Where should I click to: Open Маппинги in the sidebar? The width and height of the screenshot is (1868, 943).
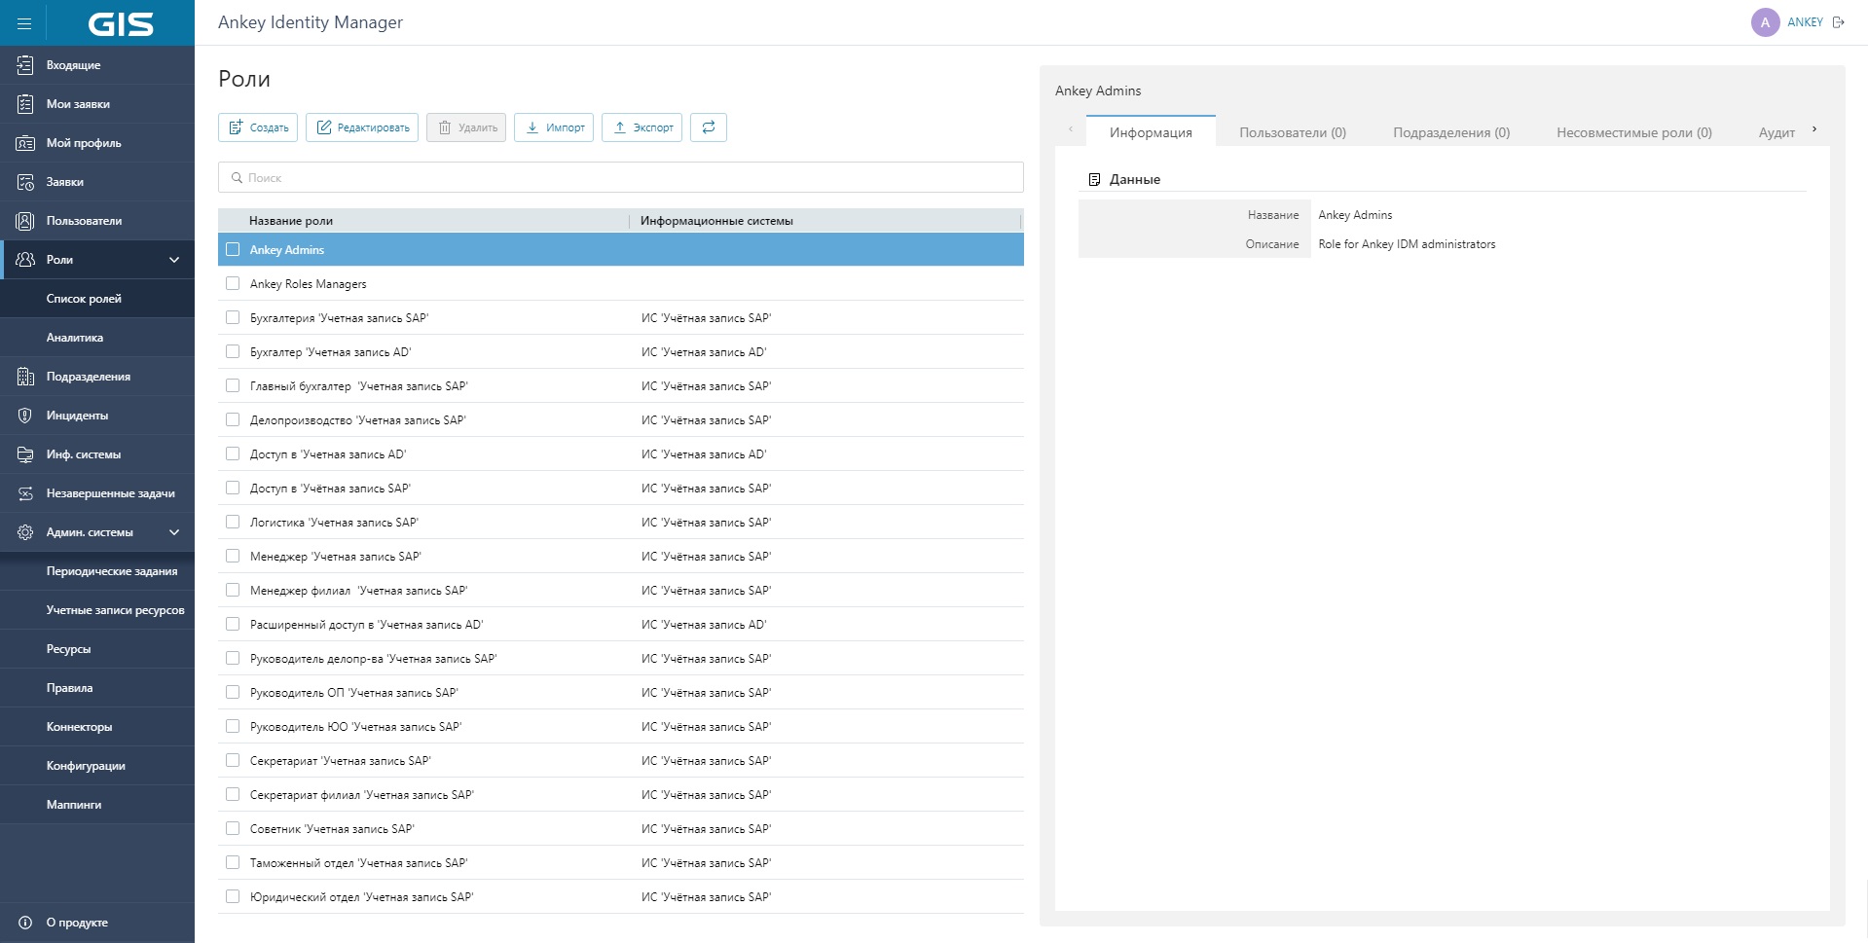click(97, 805)
